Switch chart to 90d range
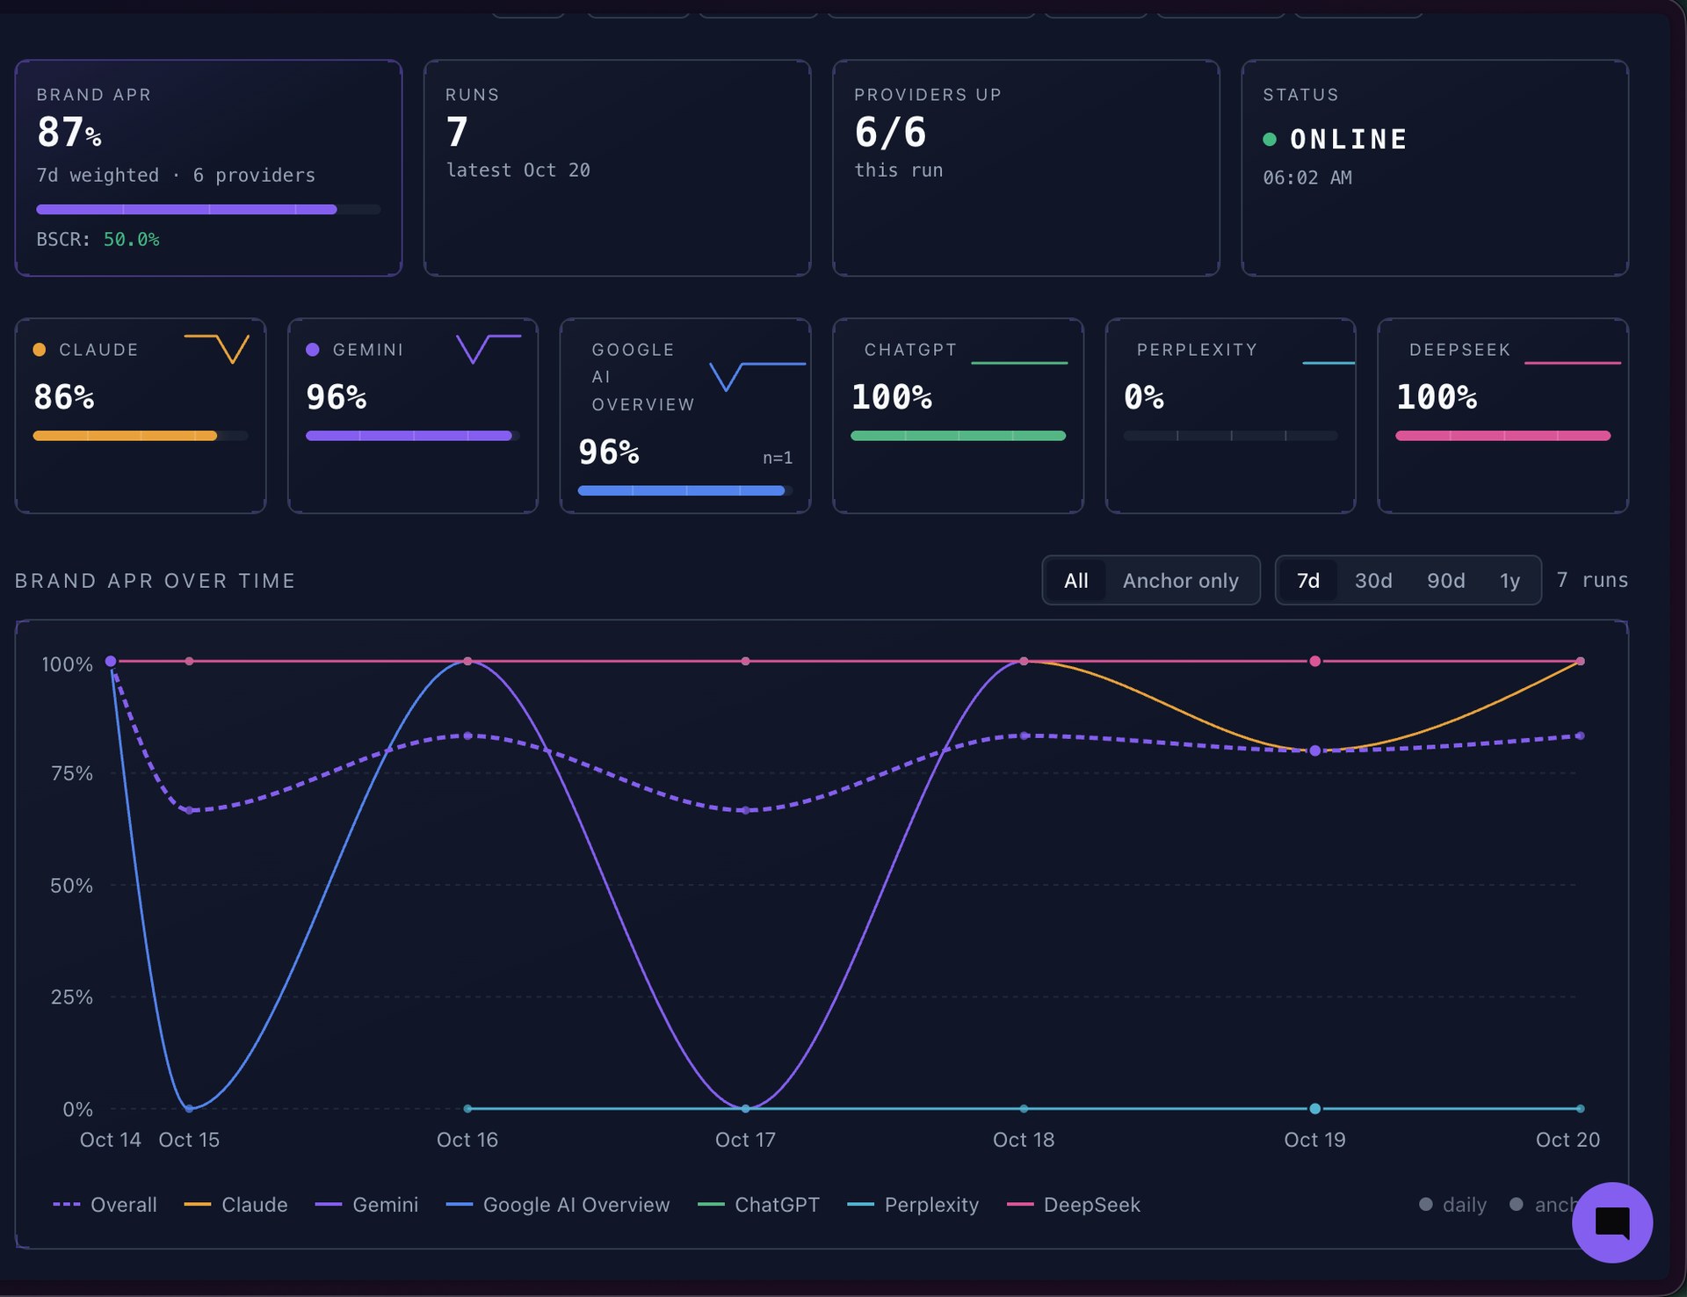This screenshot has height=1297, width=1687. (1445, 580)
